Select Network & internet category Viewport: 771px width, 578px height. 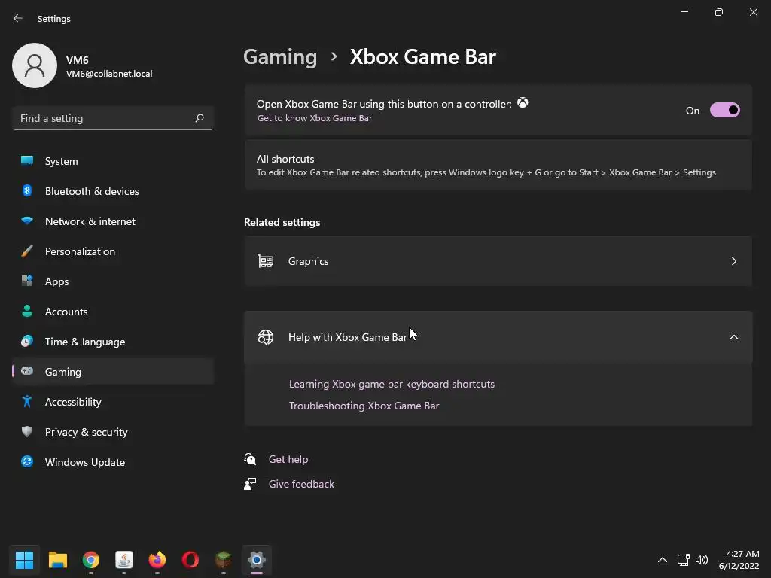click(x=113, y=221)
